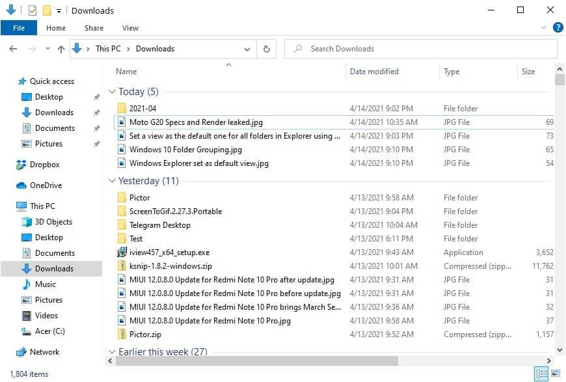This screenshot has width=566, height=382.
Task: Switch to Large icons view in status bar
Action: point(556,374)
